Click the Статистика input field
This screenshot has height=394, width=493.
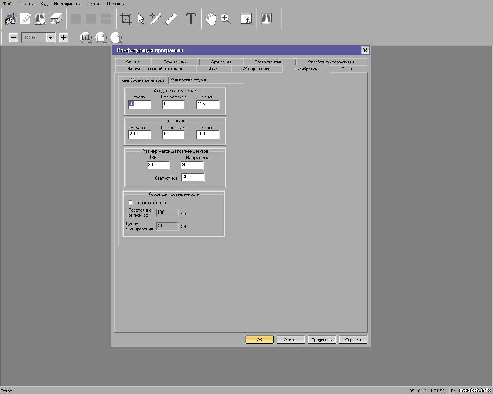(193, 177)
